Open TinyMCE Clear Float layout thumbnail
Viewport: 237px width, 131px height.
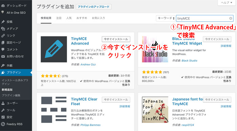coord(54,110)
